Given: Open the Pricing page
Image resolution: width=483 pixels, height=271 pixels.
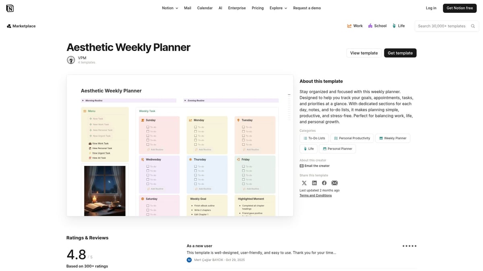Looking at the screenshot, I should (257, 8).
